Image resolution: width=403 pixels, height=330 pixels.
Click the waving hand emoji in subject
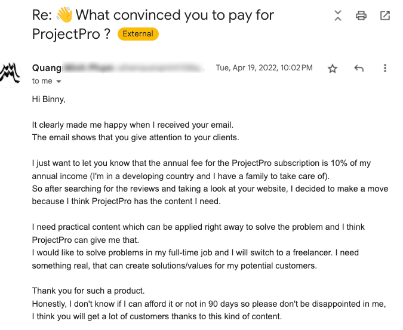tap(64, 14)
